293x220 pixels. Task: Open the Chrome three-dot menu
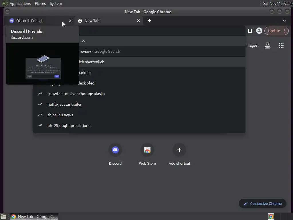(x=285, y=31)
